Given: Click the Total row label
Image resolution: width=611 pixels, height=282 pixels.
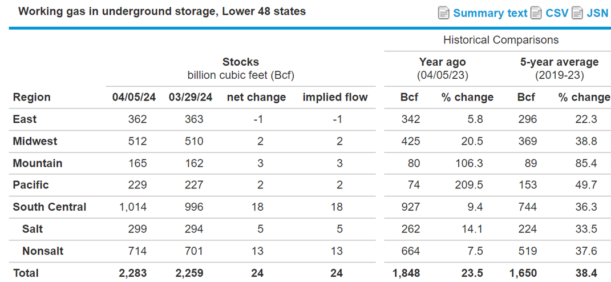Looking at the screenshot, I should (x=26, y=273).
